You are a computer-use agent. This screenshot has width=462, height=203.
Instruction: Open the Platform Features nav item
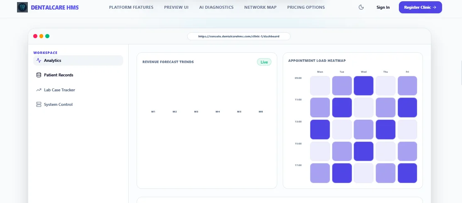tap(131, 7)
